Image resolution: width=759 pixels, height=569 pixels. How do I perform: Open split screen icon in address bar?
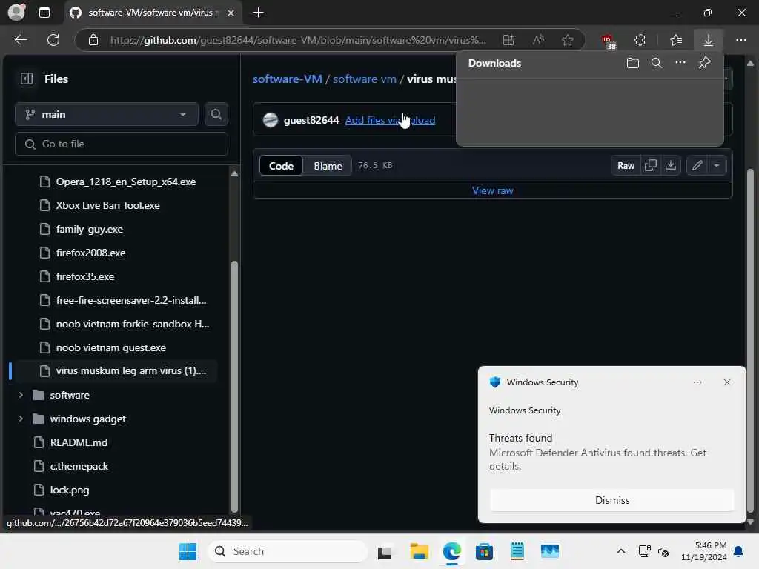508,40
